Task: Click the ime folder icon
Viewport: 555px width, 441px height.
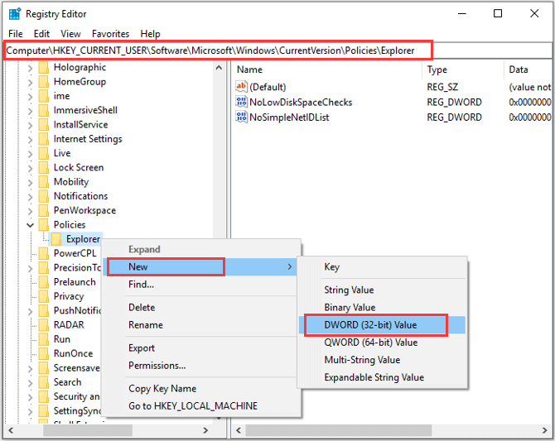Action: [44, 96]
